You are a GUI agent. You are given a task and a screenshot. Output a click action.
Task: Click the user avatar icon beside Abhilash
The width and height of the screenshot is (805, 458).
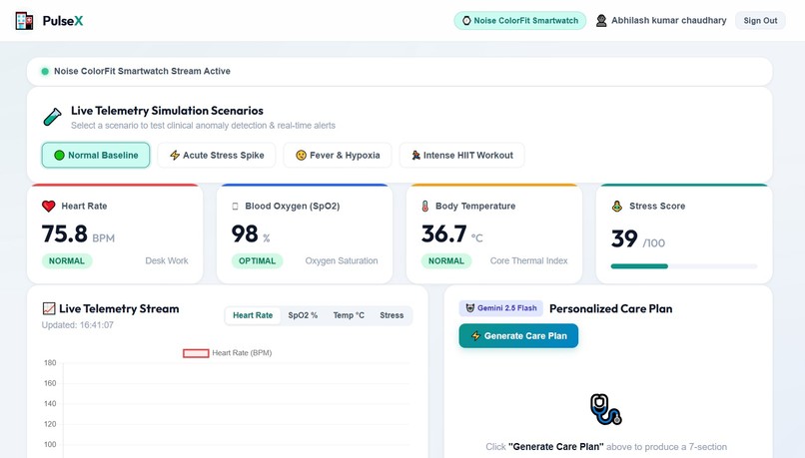601,21
